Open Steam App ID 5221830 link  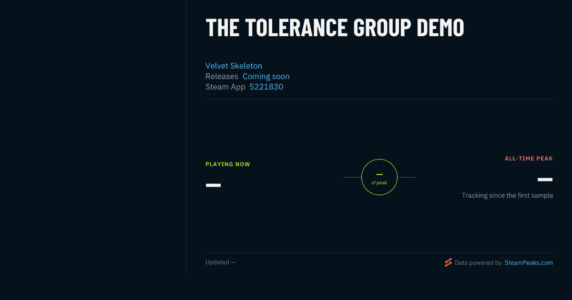(266, 87)
